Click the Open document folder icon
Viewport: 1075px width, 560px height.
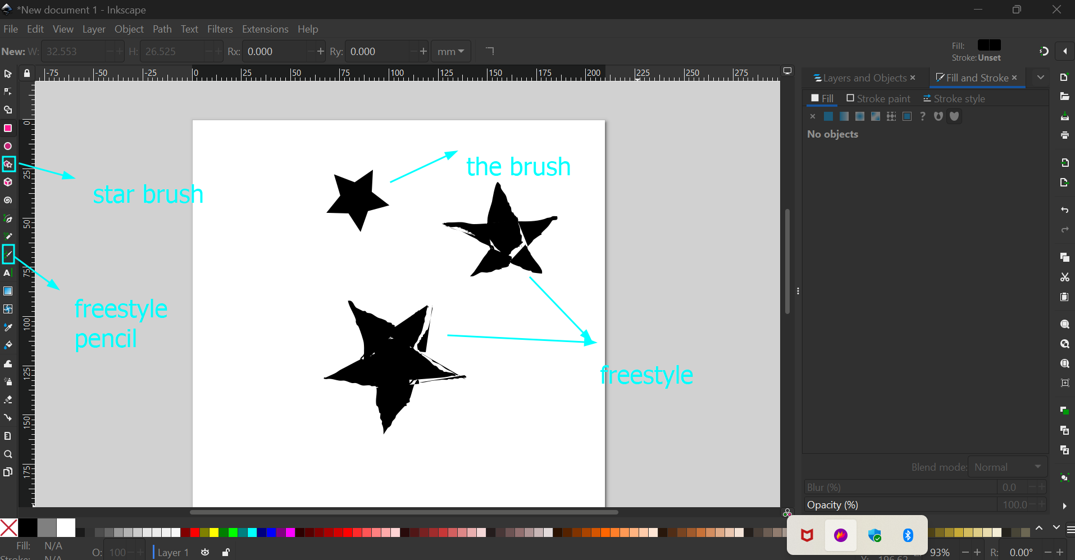coord(1064,97)
